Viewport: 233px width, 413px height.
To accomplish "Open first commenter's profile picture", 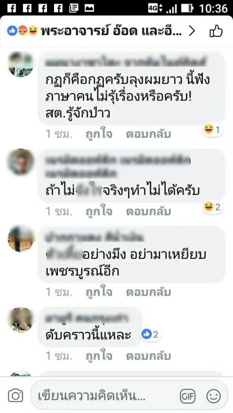I will tap(20, 64).
